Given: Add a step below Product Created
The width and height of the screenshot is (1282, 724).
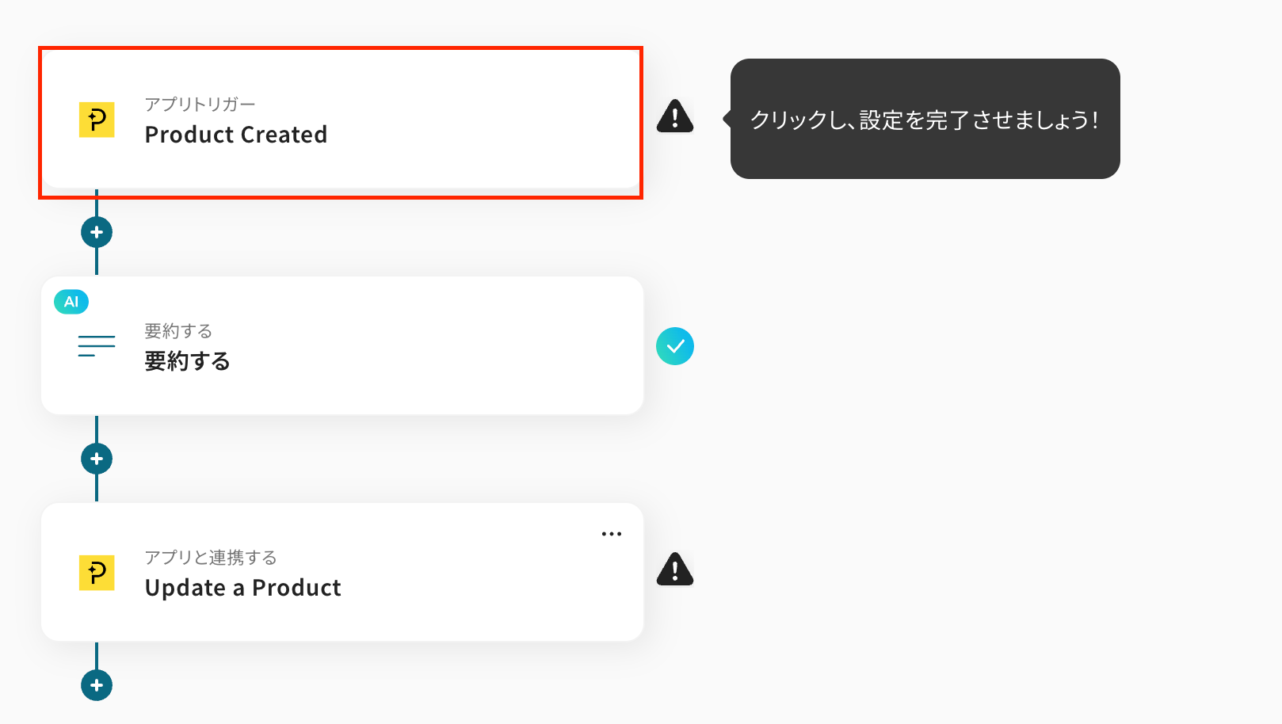Looking at the screenshot, I should [97, 232].
